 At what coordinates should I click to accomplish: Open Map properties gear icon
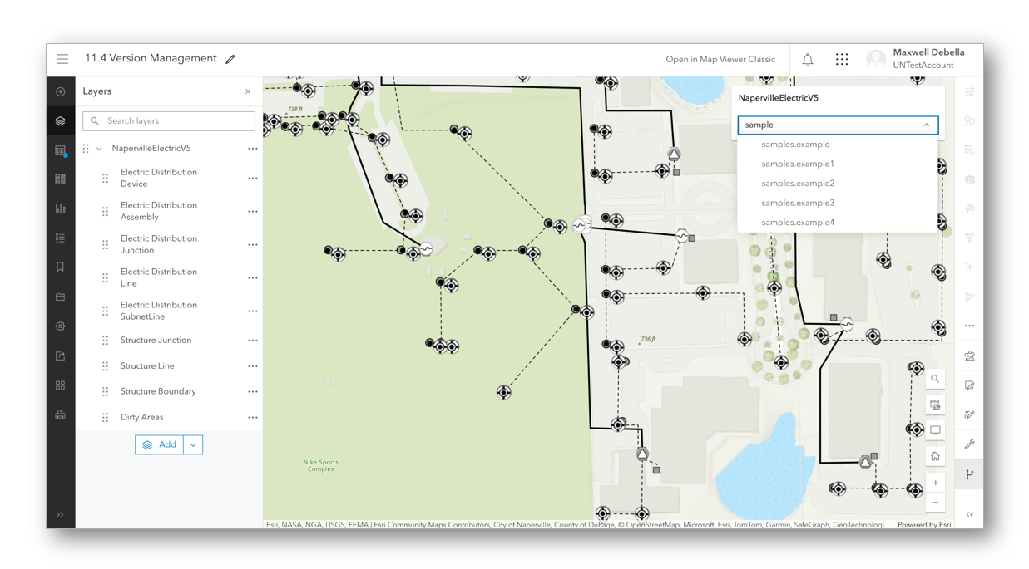pos(61,326)
